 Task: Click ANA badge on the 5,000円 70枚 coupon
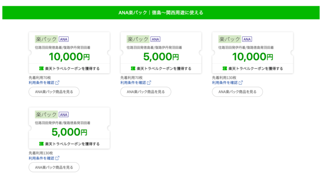pos(156,39)
